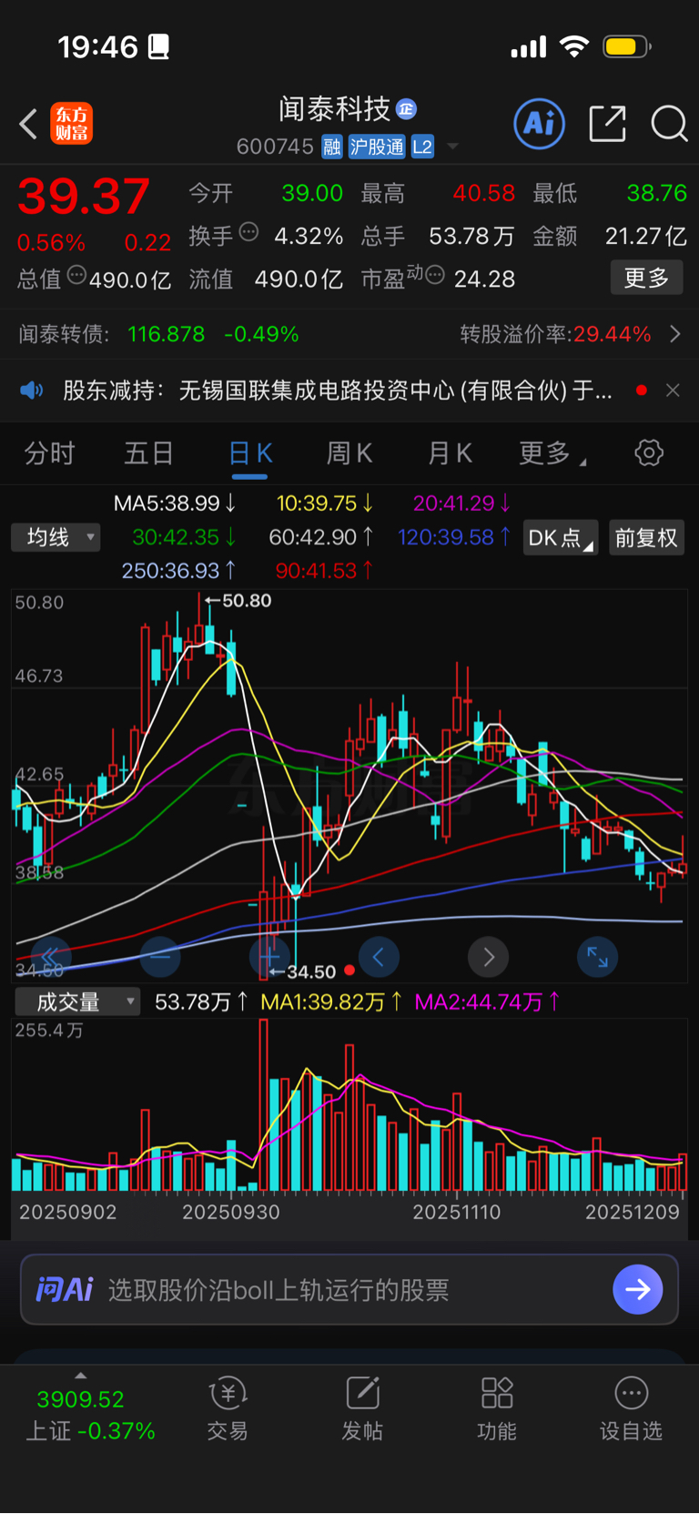This screenshot has width=699, height=1514.
Task: Jump chart to earliest with double-left arrows
Action: tap(50, 957)
